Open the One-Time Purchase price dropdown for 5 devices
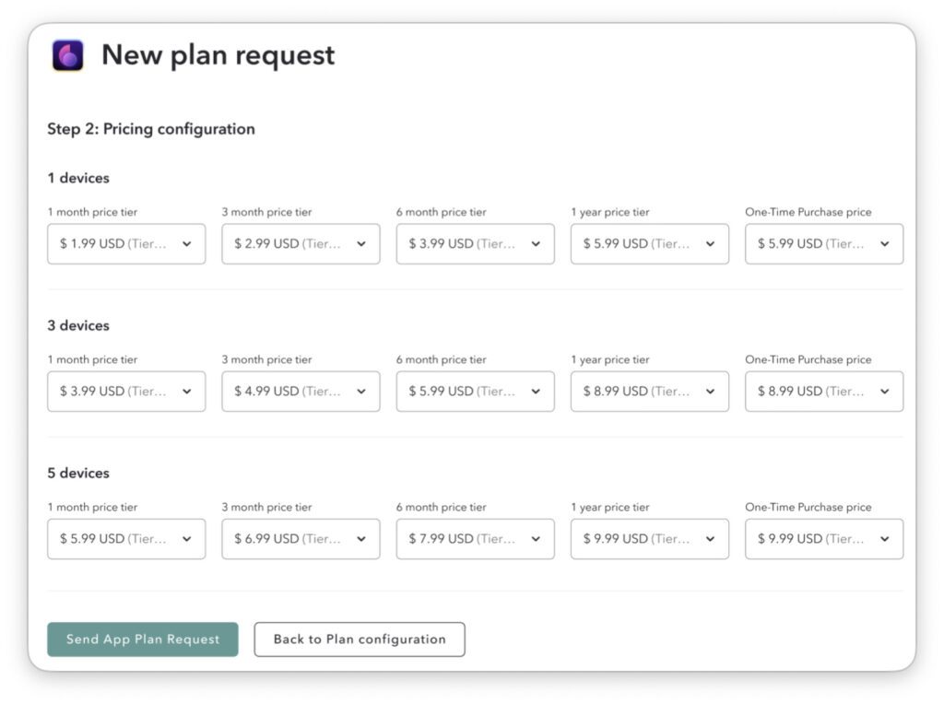Image resolution: width=944 pixels, height=704 pixels. (823, 538)
